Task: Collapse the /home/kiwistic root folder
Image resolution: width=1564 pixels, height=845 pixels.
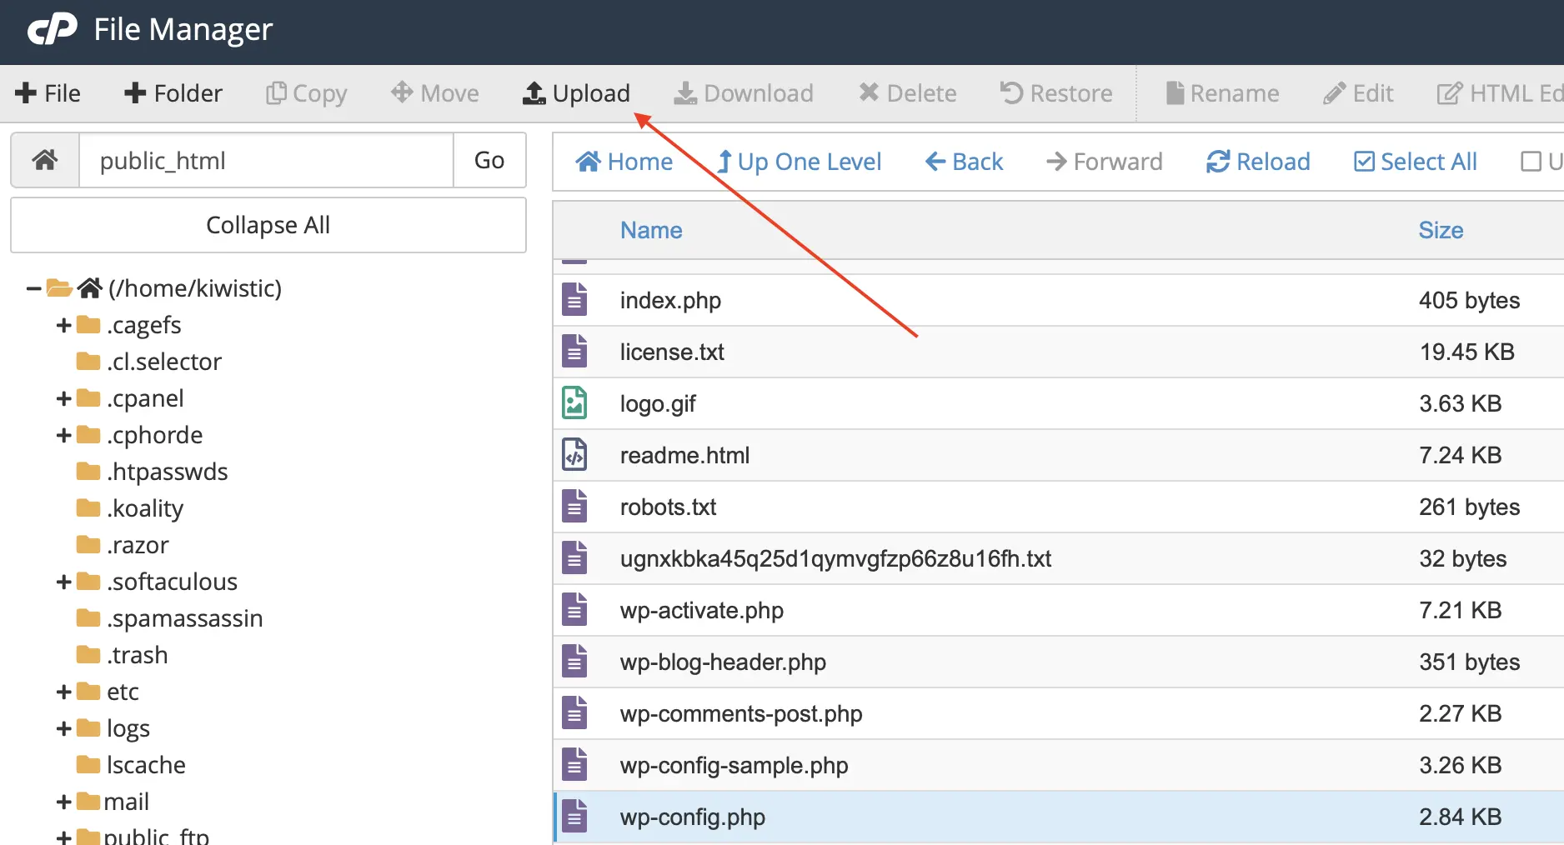Action: click(x=32, y=287)
